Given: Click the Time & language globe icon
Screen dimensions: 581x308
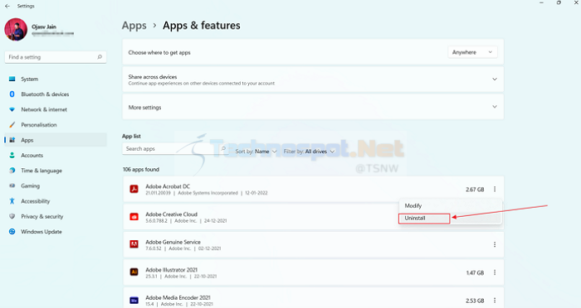Looking at the screenshot, I should click(12, 171).
